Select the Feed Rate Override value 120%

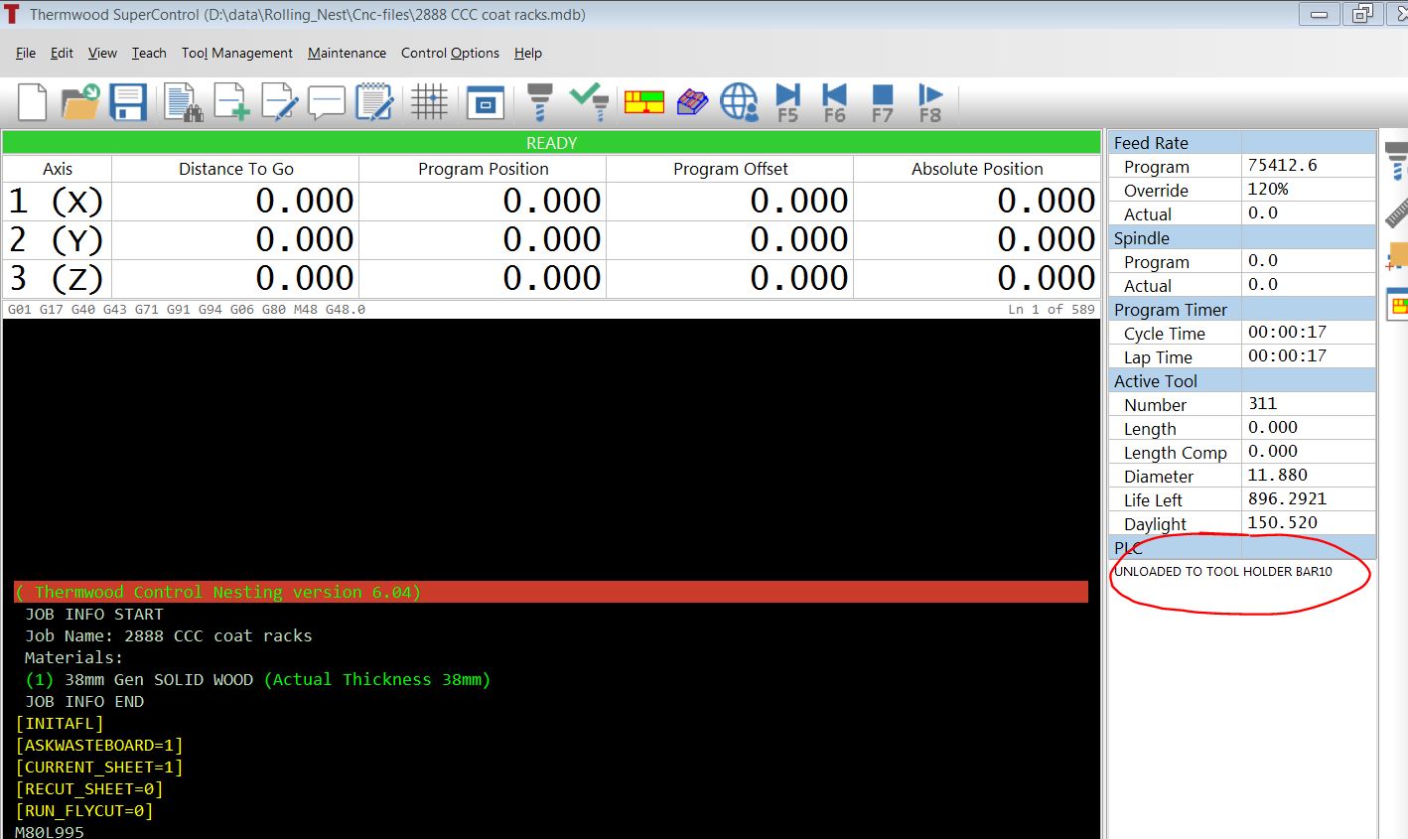point(1268,190)
